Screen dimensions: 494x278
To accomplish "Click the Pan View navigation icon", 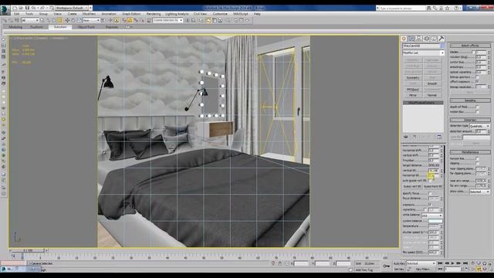I will [x=479, y=269].
